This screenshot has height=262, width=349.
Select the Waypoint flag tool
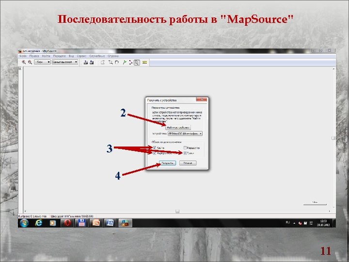click(125, 63)
